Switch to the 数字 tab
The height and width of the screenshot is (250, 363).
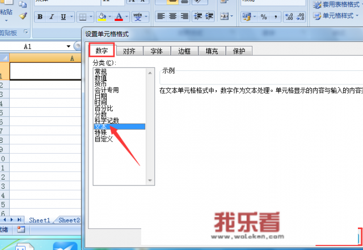pyautogui.click(x=102, y=50)
